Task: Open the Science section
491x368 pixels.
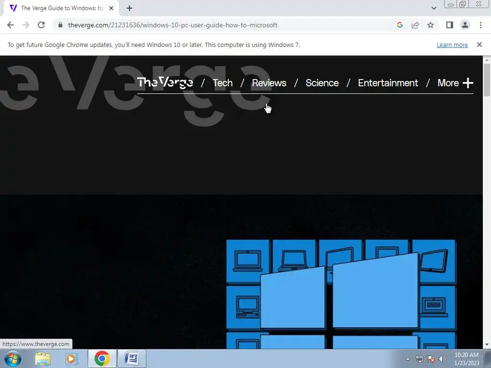Action: click(x=322, y=83)
